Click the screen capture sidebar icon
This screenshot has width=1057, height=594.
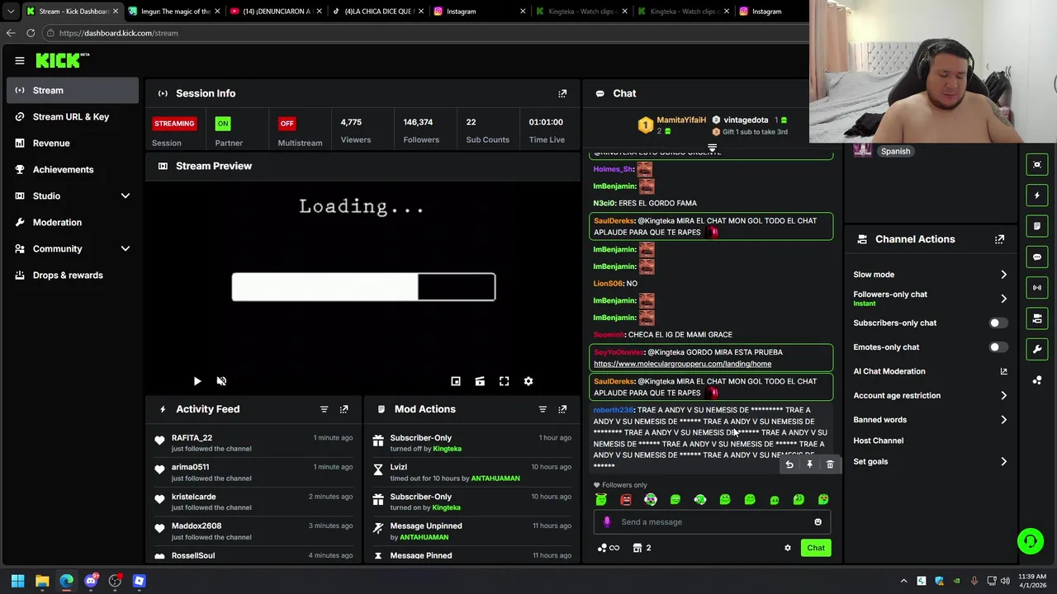[1037, 165]
